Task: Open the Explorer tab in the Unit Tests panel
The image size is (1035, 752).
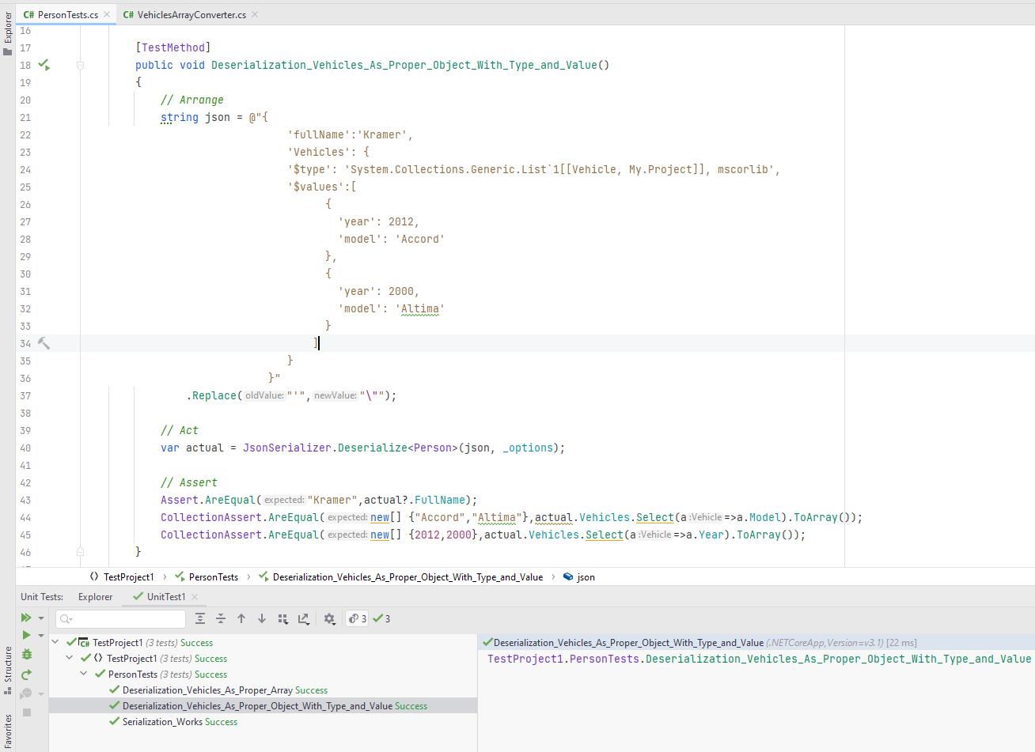Action: point(95,597)
